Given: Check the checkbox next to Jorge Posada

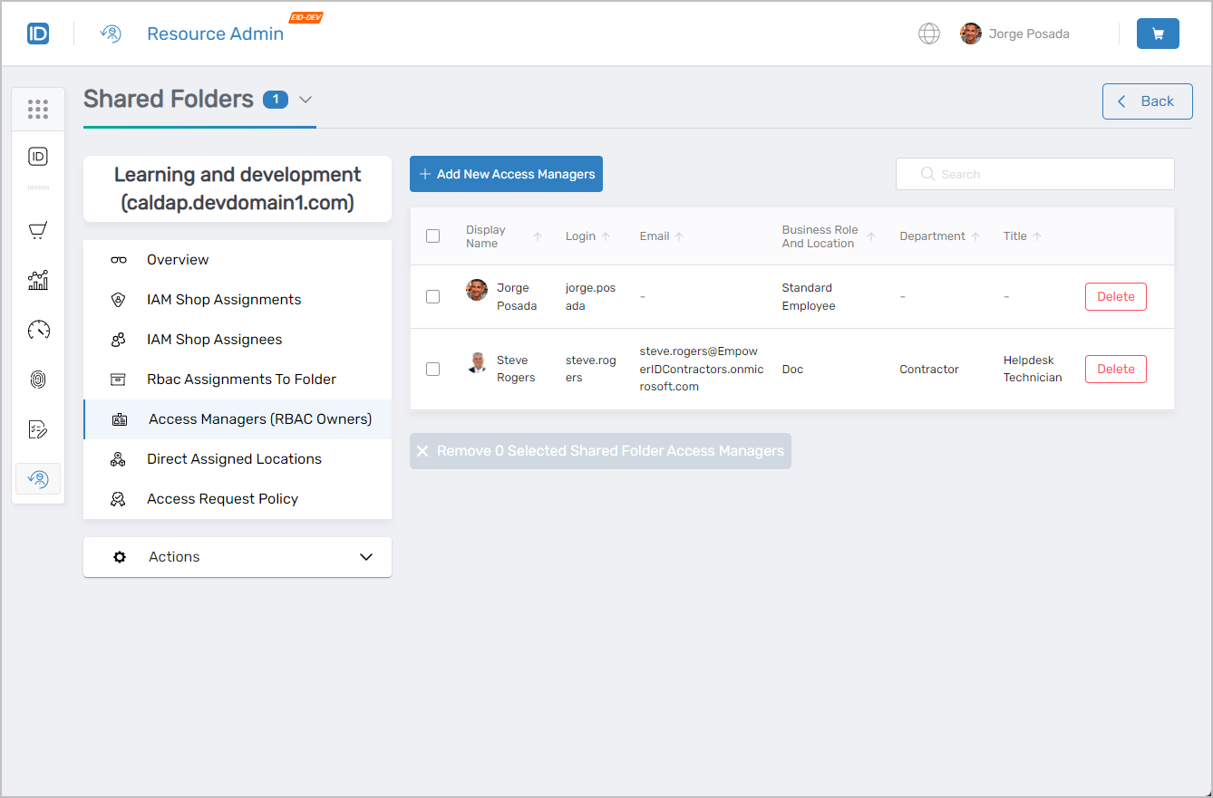Looking at the screenshot, I should 432,296.
